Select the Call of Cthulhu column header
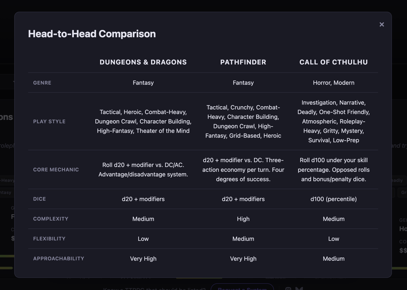This screenshot has width=407, height=290. click(x=333, y=62)
